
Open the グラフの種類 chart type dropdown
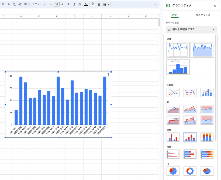click(x=191, y=29)
